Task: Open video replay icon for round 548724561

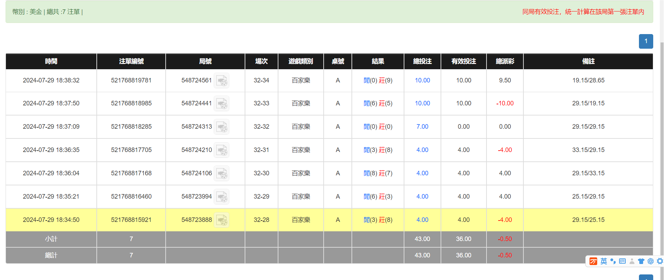Action: [221, 81]
